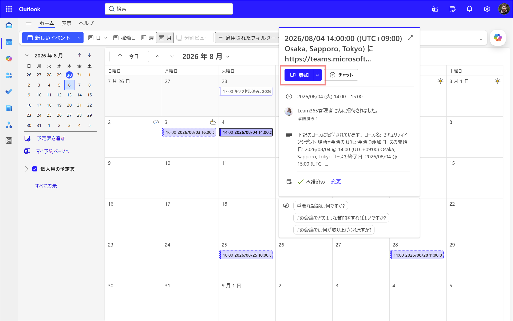Image resolution: width=513 pixels, height=321 pixels.
Task: Open the app launcher grid
Action: [x=9, y=9]
